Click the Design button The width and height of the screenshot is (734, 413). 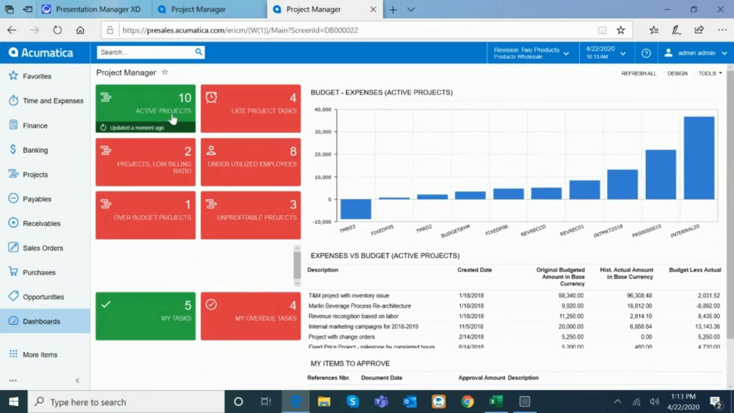677,73
